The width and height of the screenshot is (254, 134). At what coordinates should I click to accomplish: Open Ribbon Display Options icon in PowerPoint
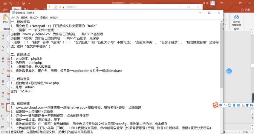pos(222,3)
